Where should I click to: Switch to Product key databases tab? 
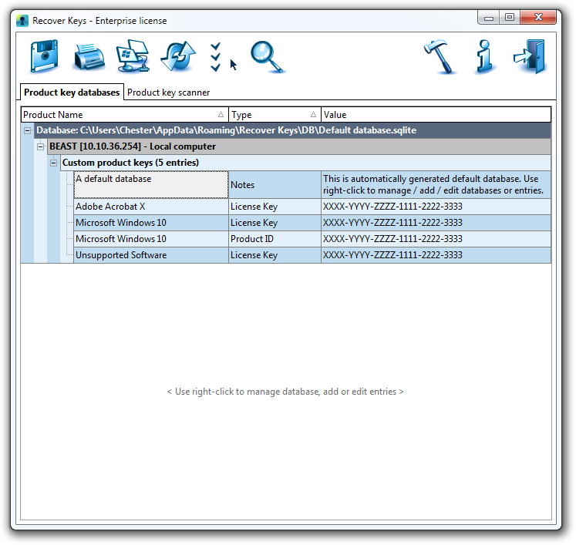[72, 93]
